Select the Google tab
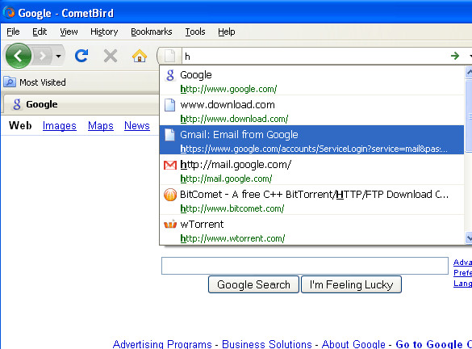The height and width of the screenshot is (349, 472). click(81, 104)
